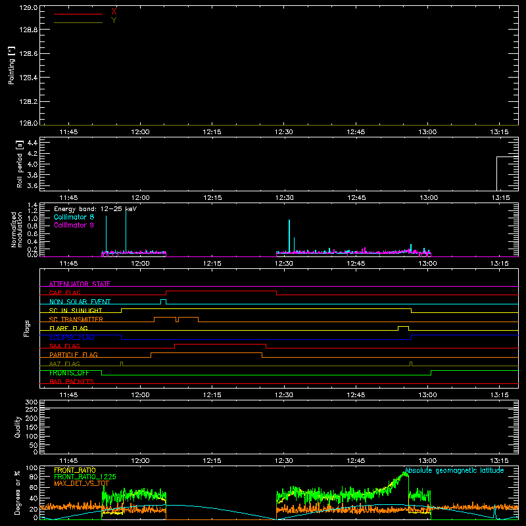Select the 'Roll period [s]' axis label

20,164
